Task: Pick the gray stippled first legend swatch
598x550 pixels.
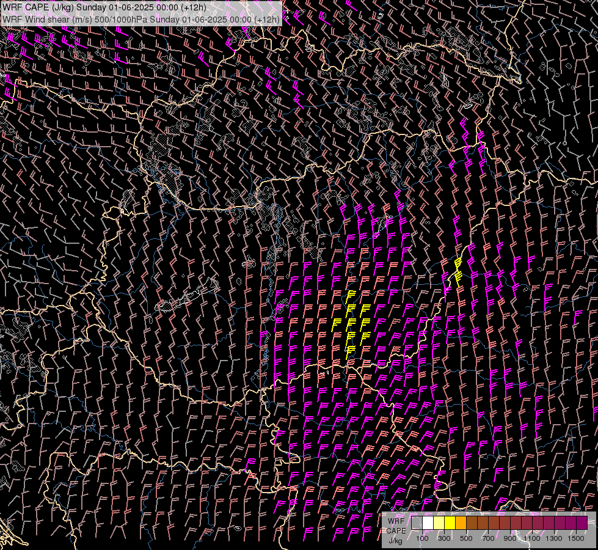Action: click(x=417, y=522)
